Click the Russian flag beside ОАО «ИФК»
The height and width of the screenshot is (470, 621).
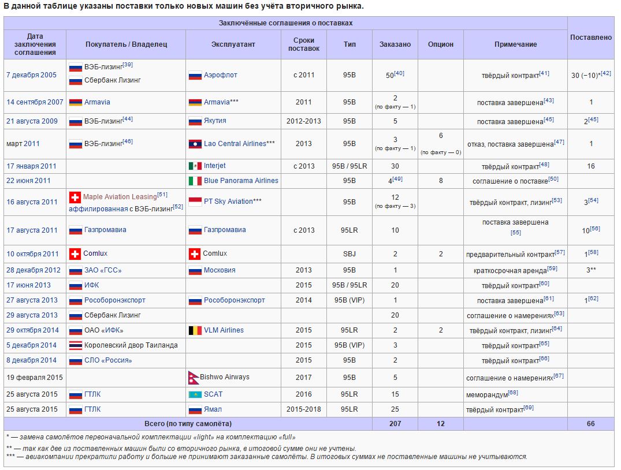tap(75, 330)
